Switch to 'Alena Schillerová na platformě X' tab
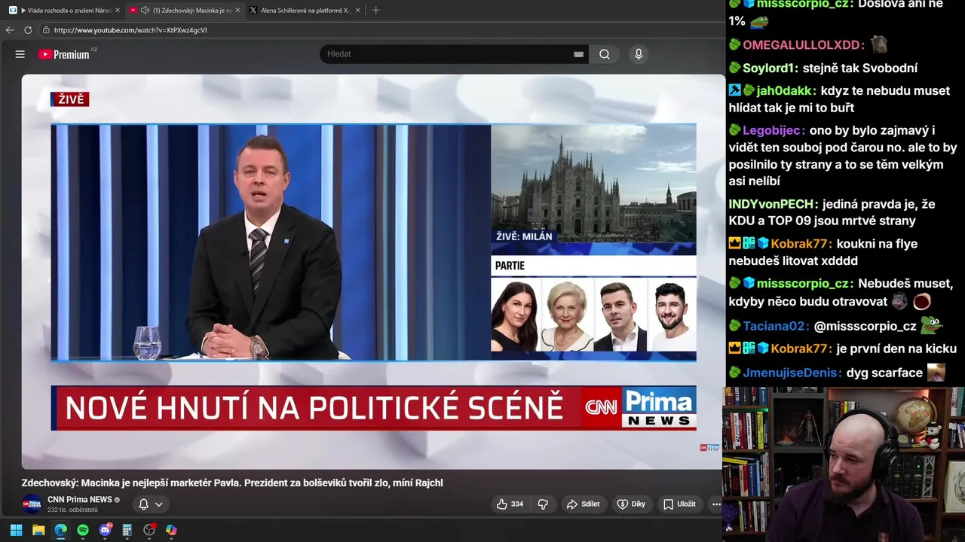The image size is (965, 542). coord(305,10)
